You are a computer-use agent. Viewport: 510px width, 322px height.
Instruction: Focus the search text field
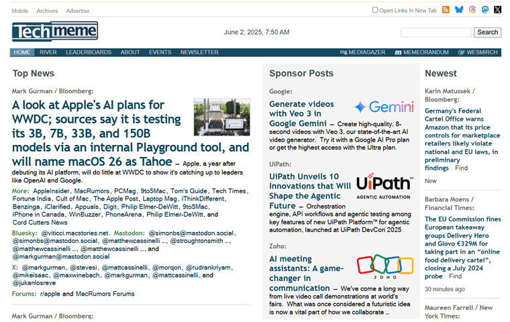tap(436, 32)
